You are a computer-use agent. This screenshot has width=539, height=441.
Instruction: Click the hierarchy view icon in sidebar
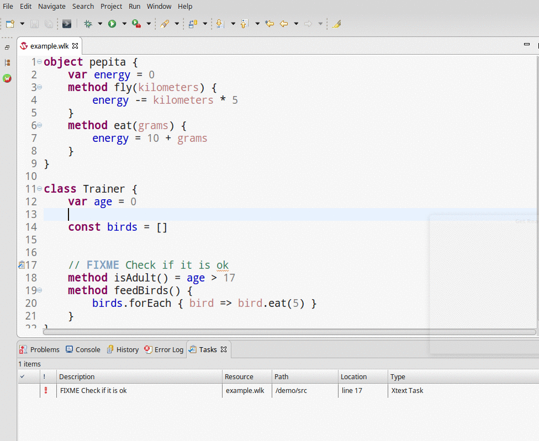pyautogui.click(x=7, y=63)
